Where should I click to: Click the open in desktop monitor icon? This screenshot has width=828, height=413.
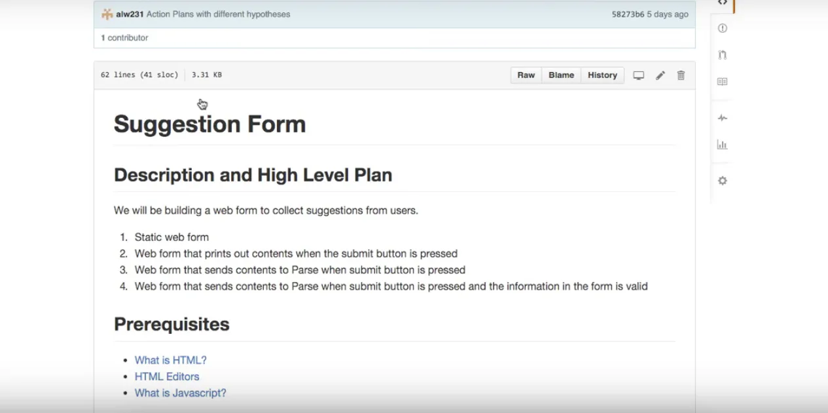tap(639, 75)
